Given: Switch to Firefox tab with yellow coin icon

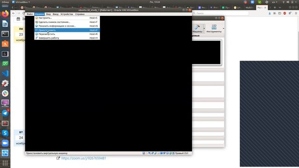Looking at the screenshot, I should click(237, 7).
